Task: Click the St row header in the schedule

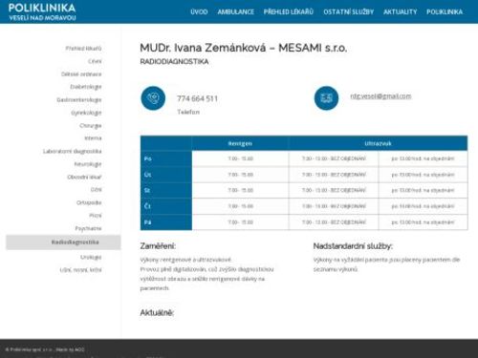Action: click(166, 190)
